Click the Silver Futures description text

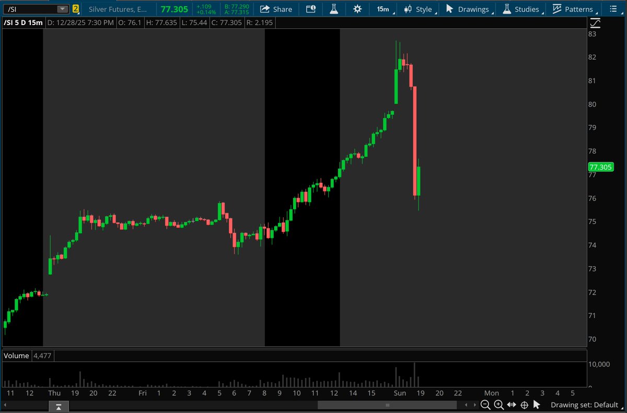[x=119, y=9]
